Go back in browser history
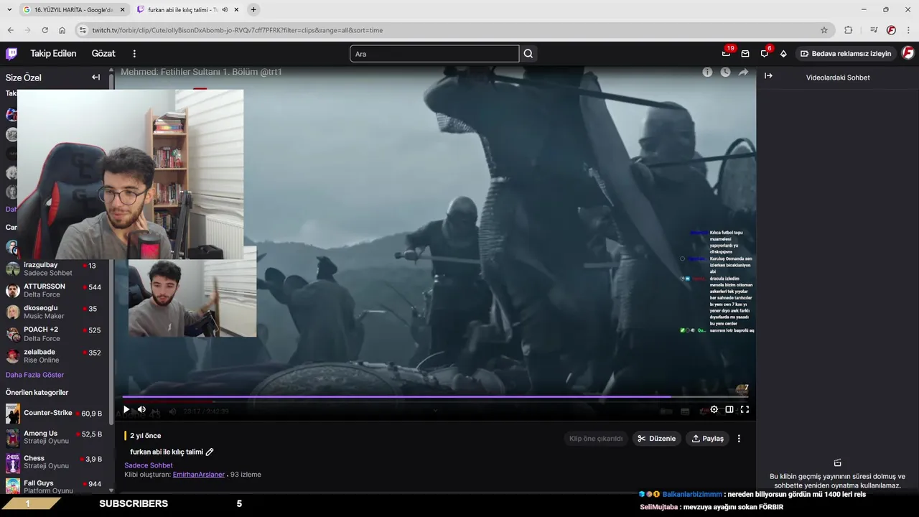This screenshot has height=517, width=919. [10, 30]
